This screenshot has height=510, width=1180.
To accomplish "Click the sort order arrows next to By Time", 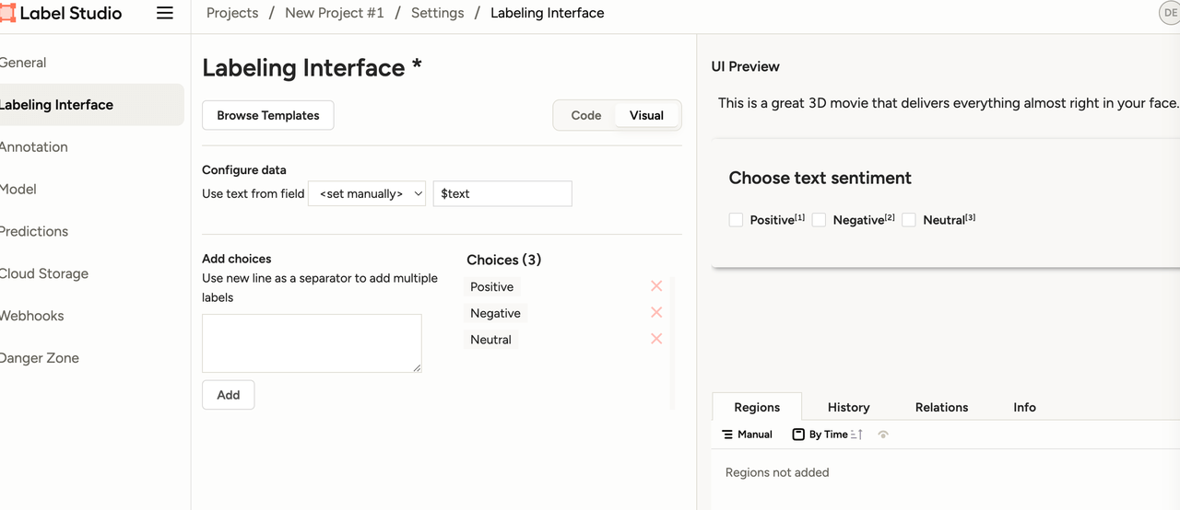I will [856, 435].
